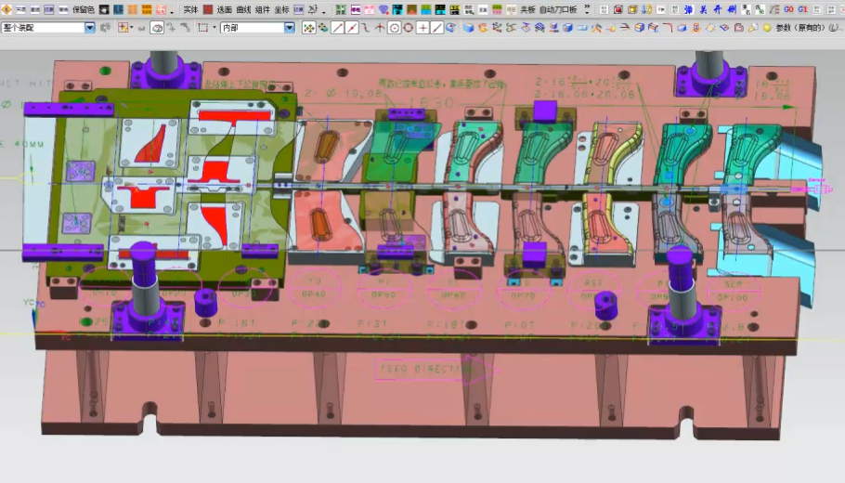Click the G0 toolbar icon
Viewport: 845px width, 483px height.
[788, 9]
